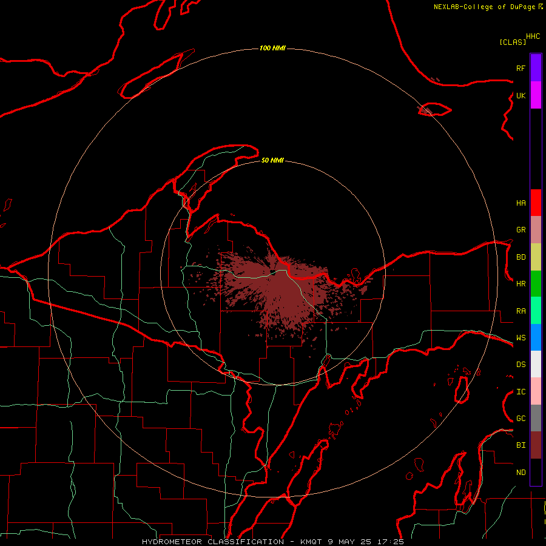Click the DS white legend swatch
546x546 pixels.
click(536, 364)
